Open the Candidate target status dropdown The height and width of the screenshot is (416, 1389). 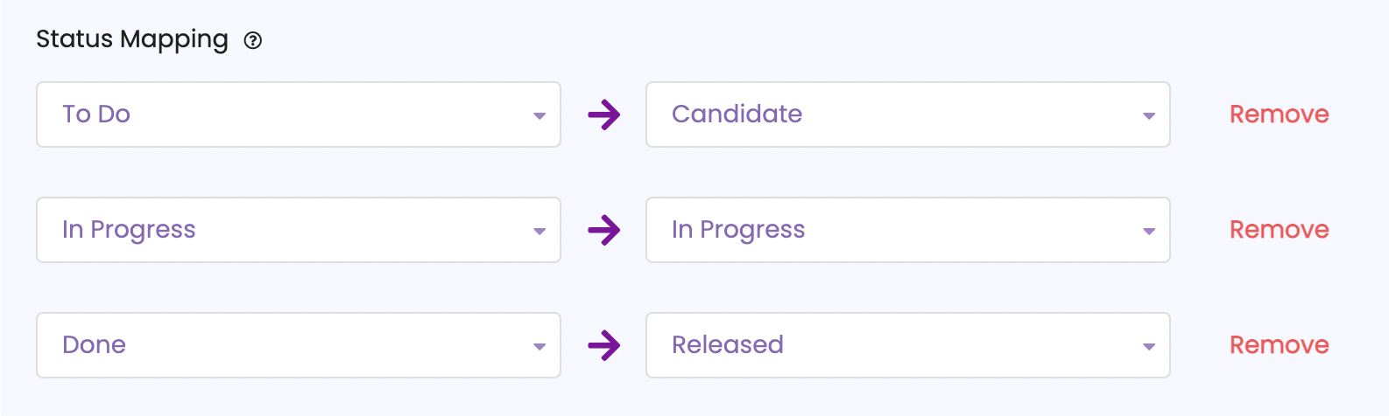pyautogui.click(x=908, y=114)
